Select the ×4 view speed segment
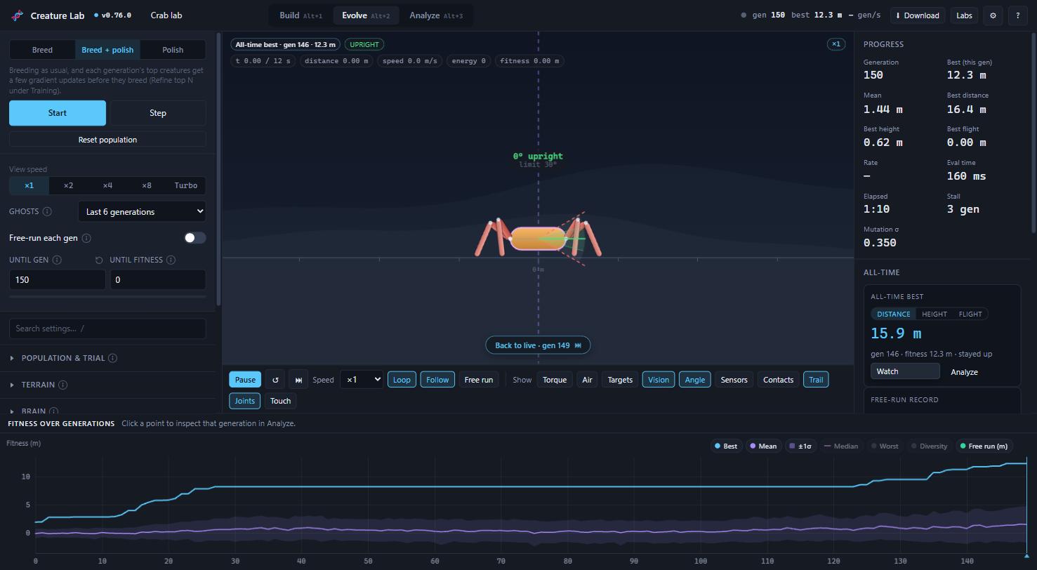The width and height of the screenshot is (1037, 570). click(x=107, y=185)
